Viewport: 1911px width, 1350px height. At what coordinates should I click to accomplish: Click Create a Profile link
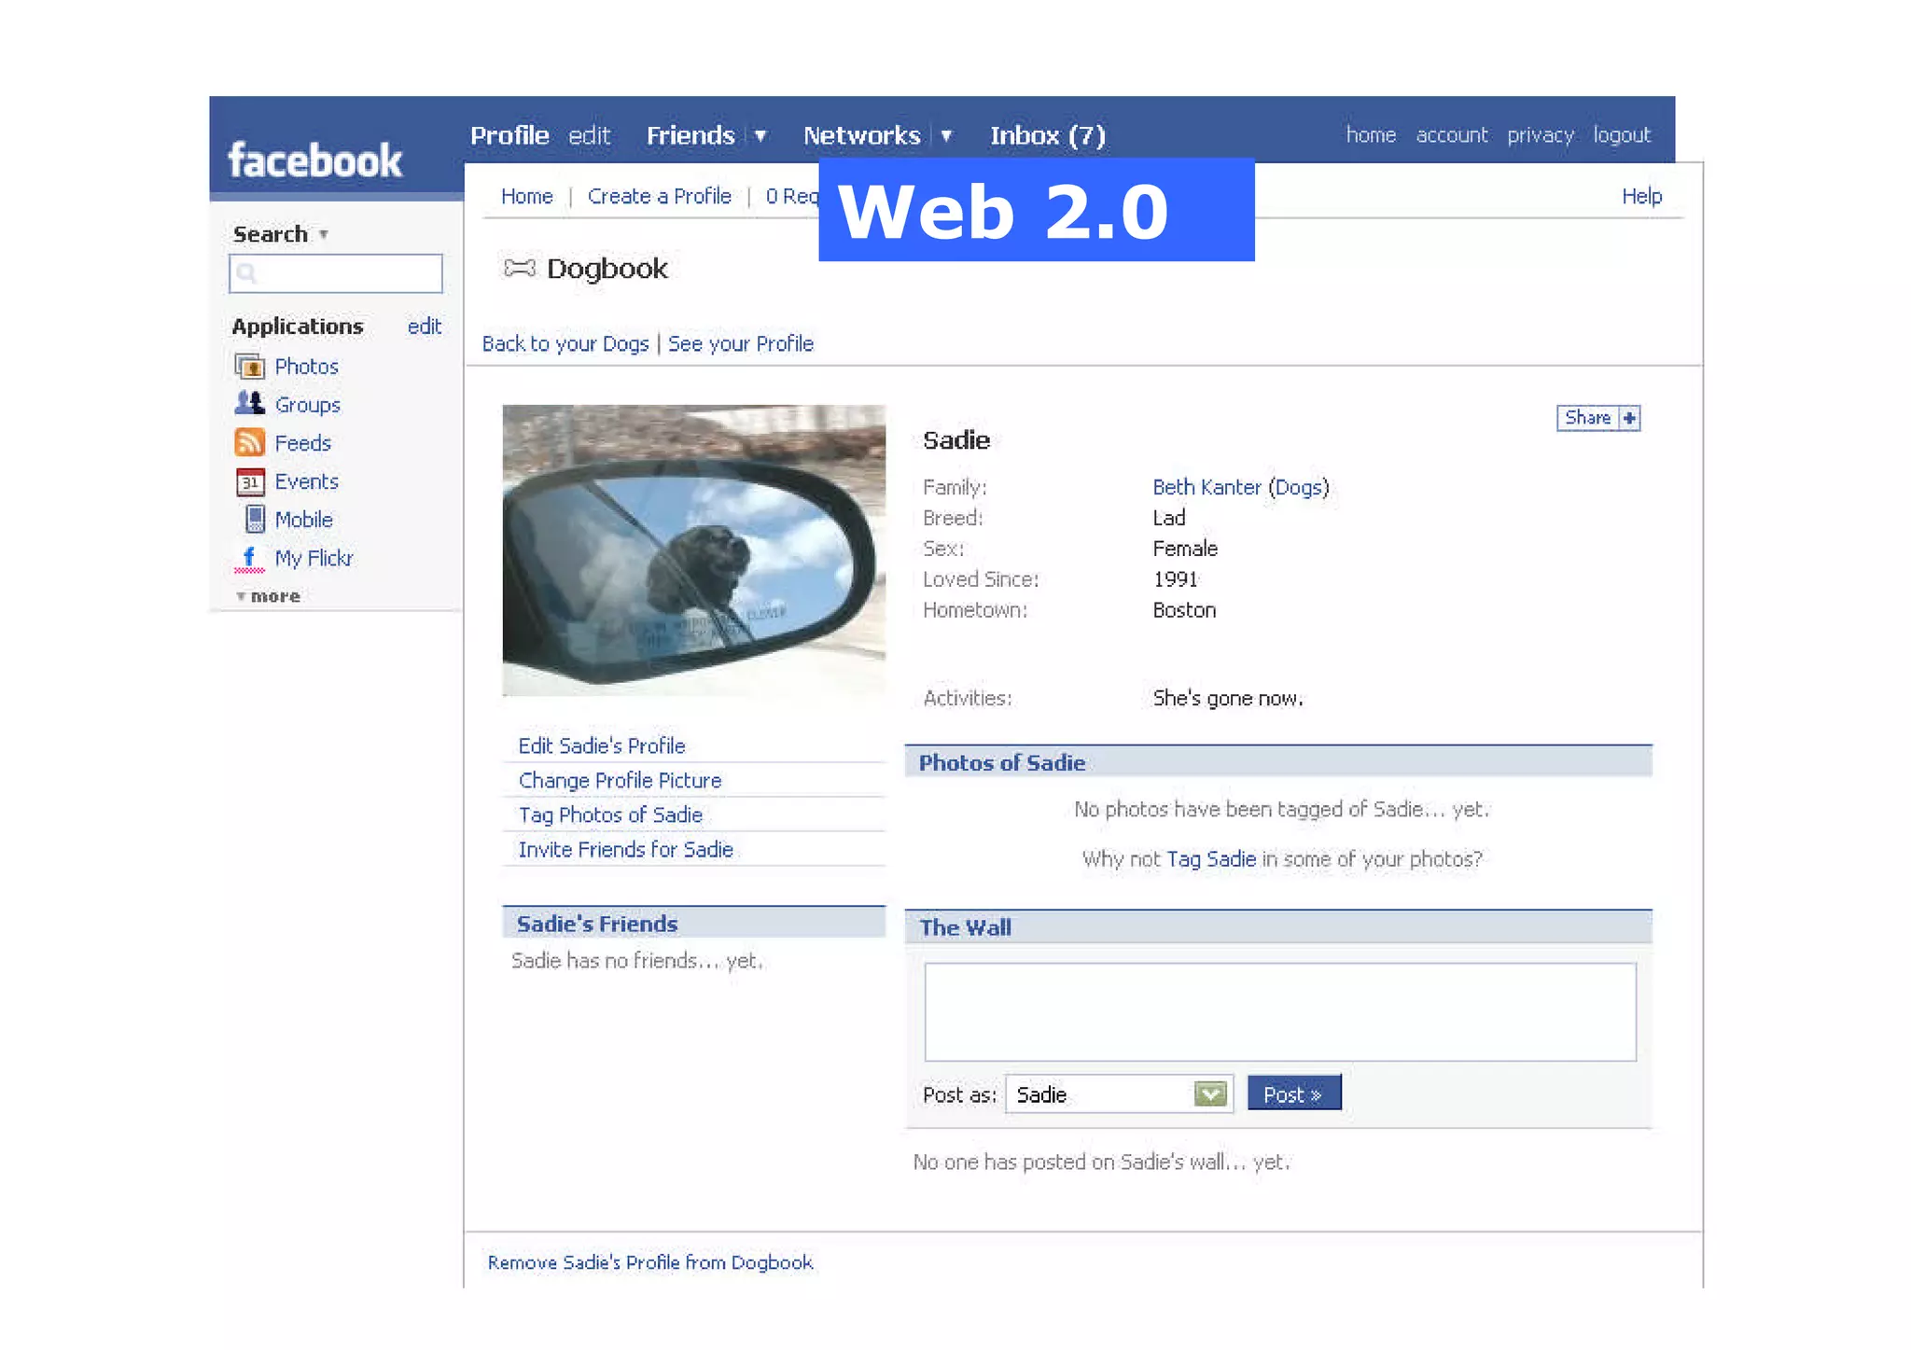click(660, 196)
